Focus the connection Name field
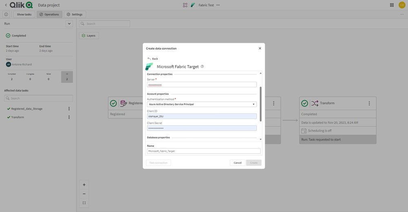The image size is (408, 212). pyautogui.click(x=204, y=151)
